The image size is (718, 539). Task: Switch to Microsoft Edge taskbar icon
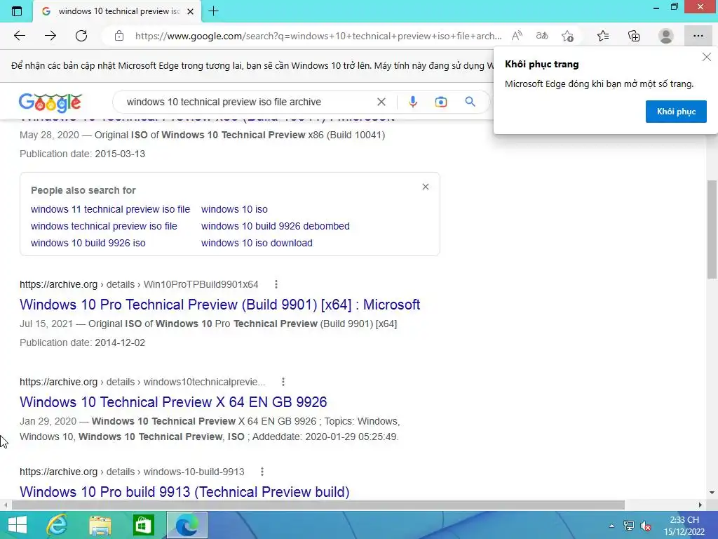[187, 525]
